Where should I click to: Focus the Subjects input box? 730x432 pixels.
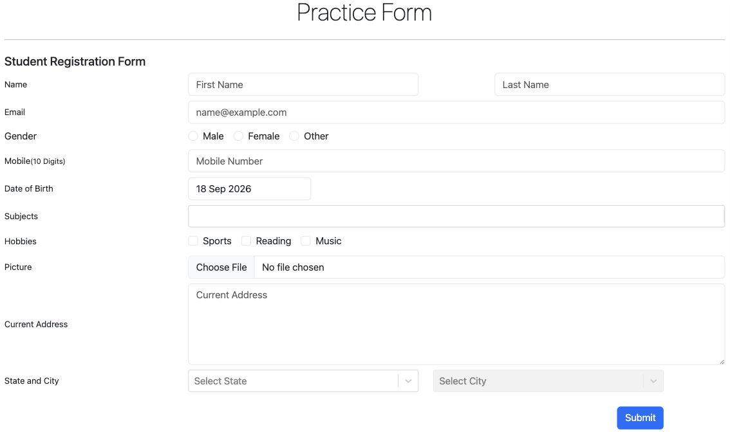click(456, 216)
